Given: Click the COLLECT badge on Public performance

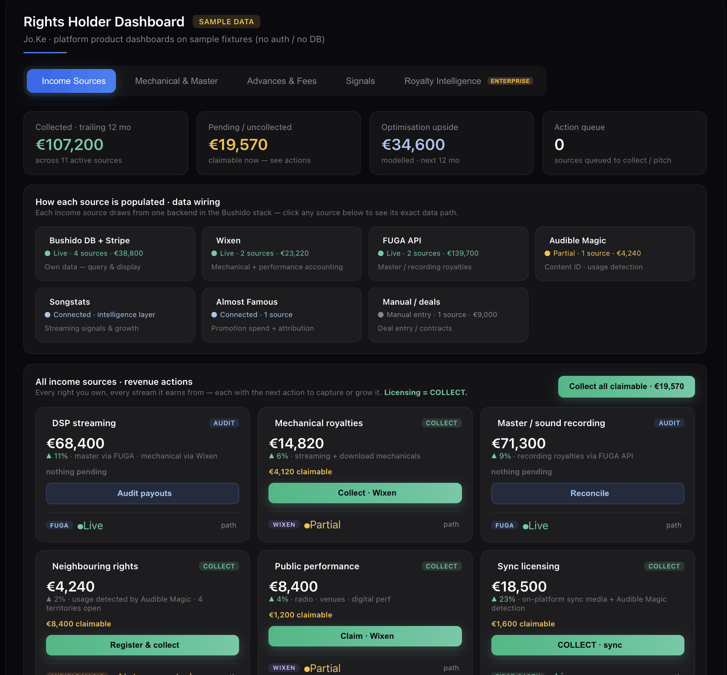Looking at the screenshot, I should (441, 566).
